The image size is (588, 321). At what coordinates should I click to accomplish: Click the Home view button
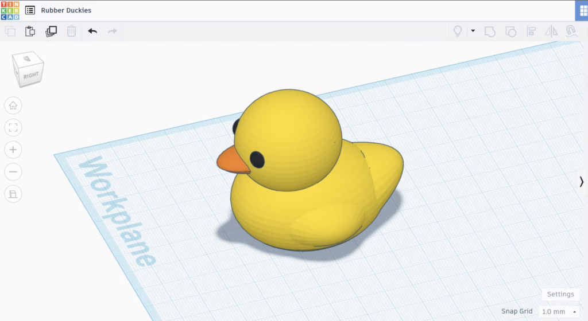13,106
